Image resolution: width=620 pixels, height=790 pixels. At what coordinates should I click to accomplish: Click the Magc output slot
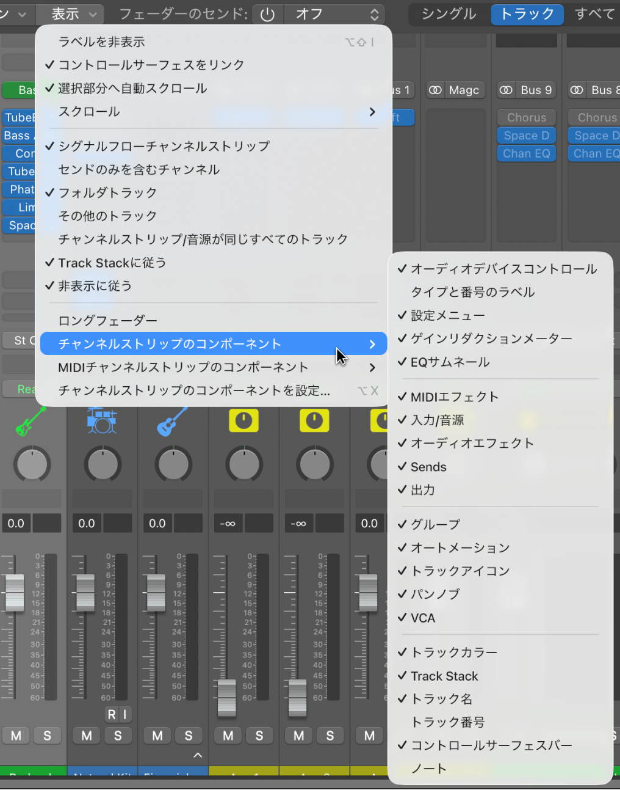click(464, 90)
